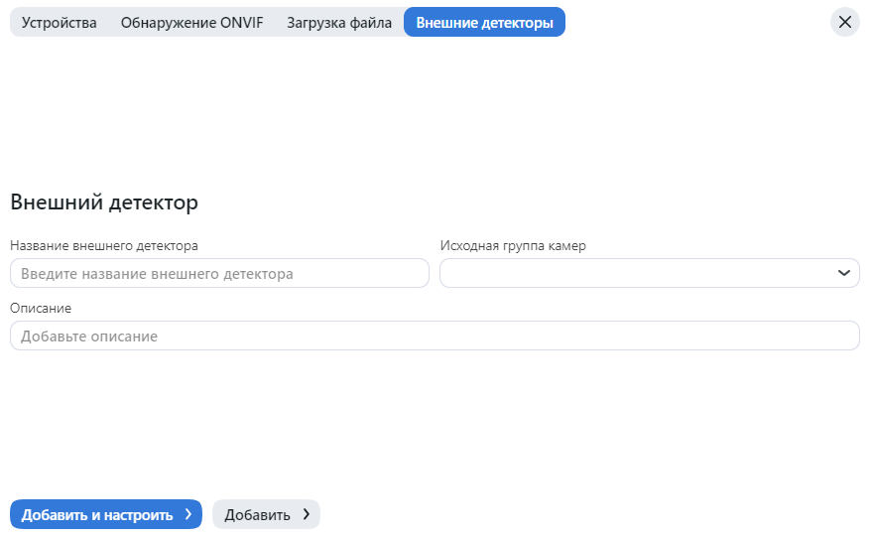Open the 'Обнаружение ONVIF' tab
871x538 pixels.
click(x=191, y=22)
